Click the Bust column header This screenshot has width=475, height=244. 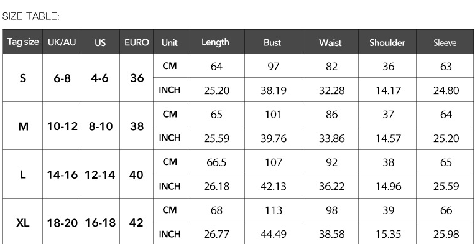click(x=273, y=42)
